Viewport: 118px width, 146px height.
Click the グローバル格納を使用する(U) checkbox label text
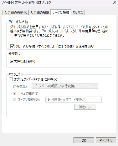pyautogui.click(x=55, y=46)
